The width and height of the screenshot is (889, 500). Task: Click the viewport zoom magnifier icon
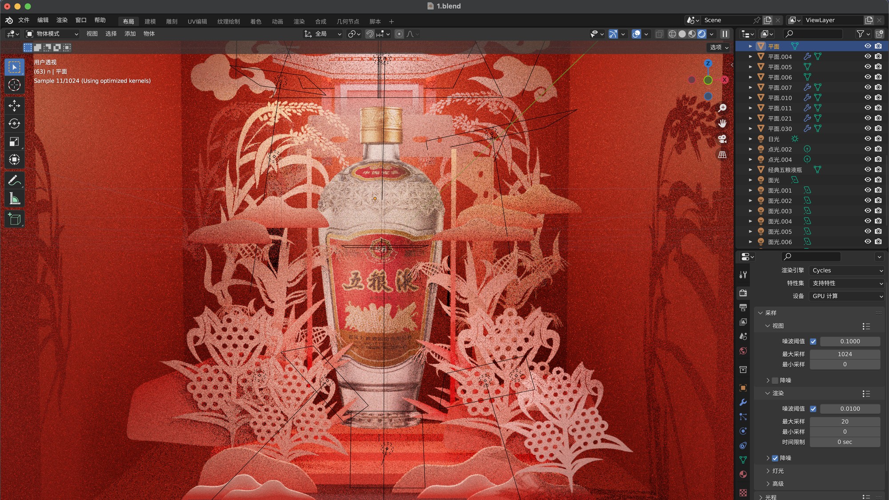coord(722,108)
